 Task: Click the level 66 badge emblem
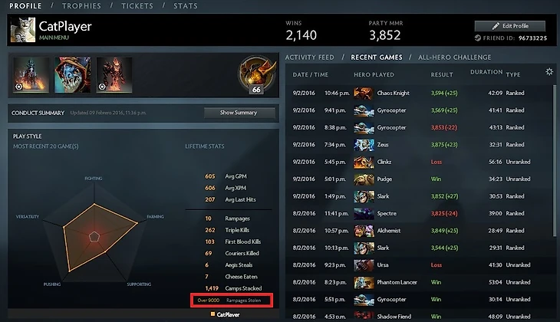tap(257, 75)
